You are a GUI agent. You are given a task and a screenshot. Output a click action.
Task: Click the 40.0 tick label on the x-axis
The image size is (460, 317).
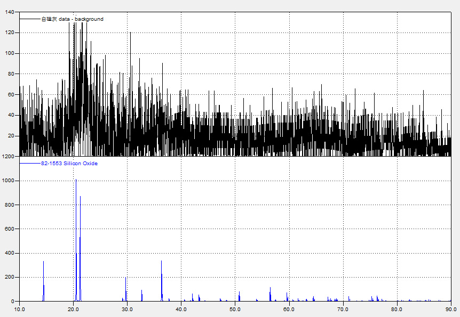[181, 310]
